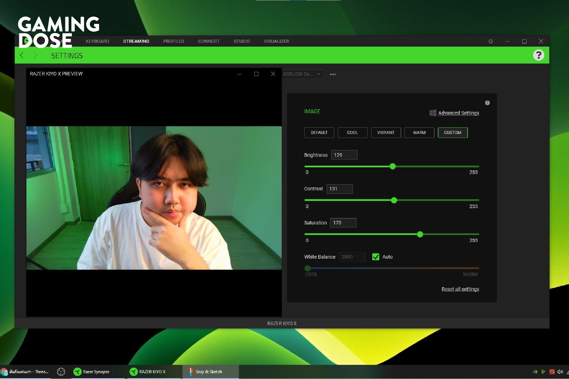The width and height of the screenshot is (569, 379).
Task: Open the green help question mark
Action: pyautogui.click(x=538, y=55)
